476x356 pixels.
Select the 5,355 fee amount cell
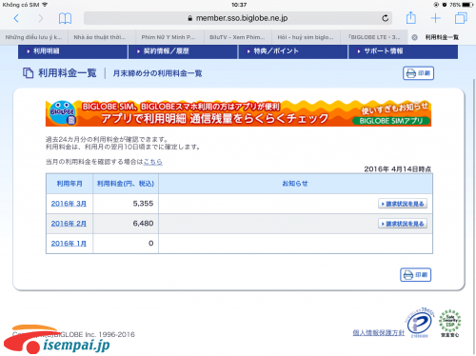pos(126,204)
